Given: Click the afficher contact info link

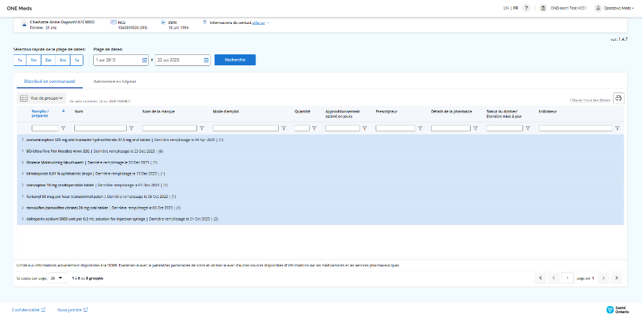Looking at the screenshot, I should click(259, 23).
